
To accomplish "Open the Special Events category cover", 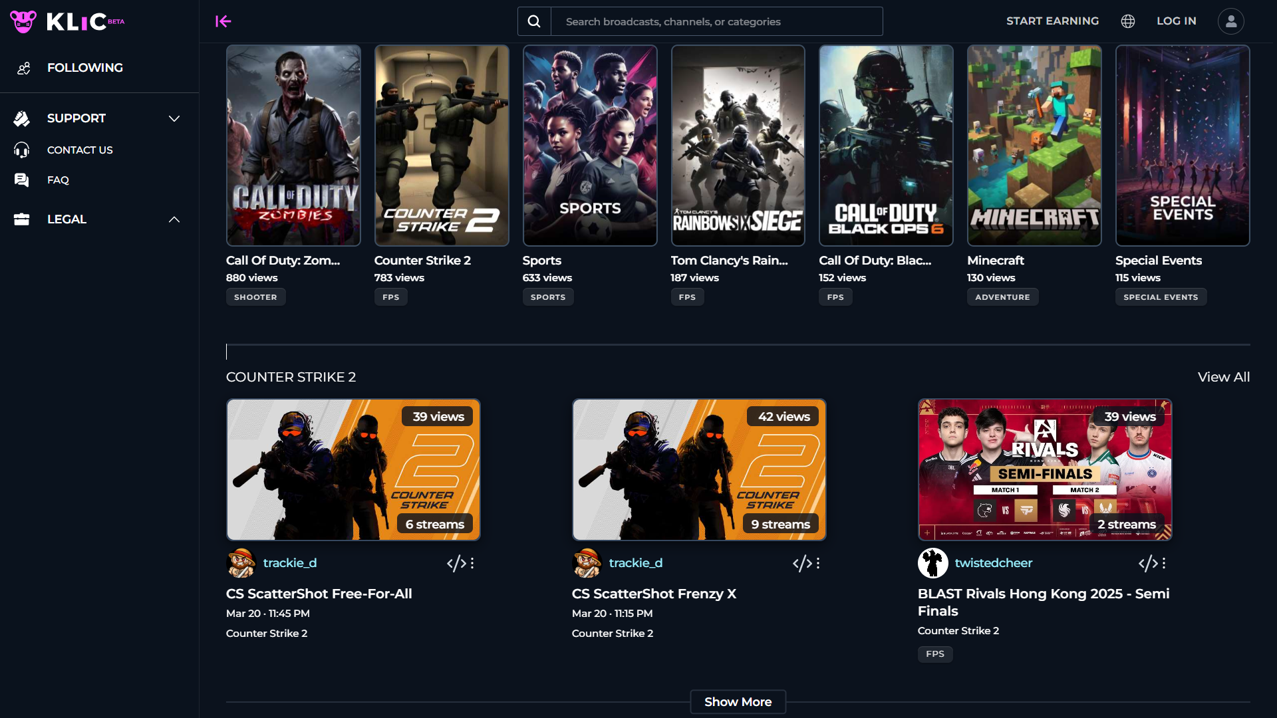I will pos(1183,146).
